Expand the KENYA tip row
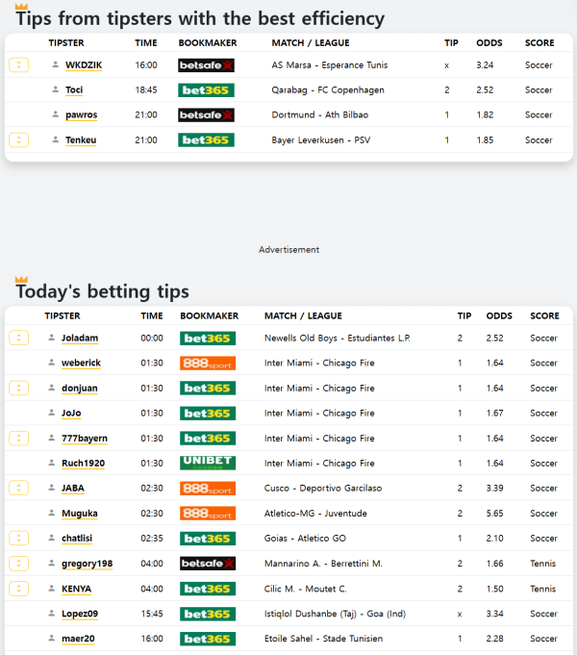577x655 pixels. coord(18,588)
